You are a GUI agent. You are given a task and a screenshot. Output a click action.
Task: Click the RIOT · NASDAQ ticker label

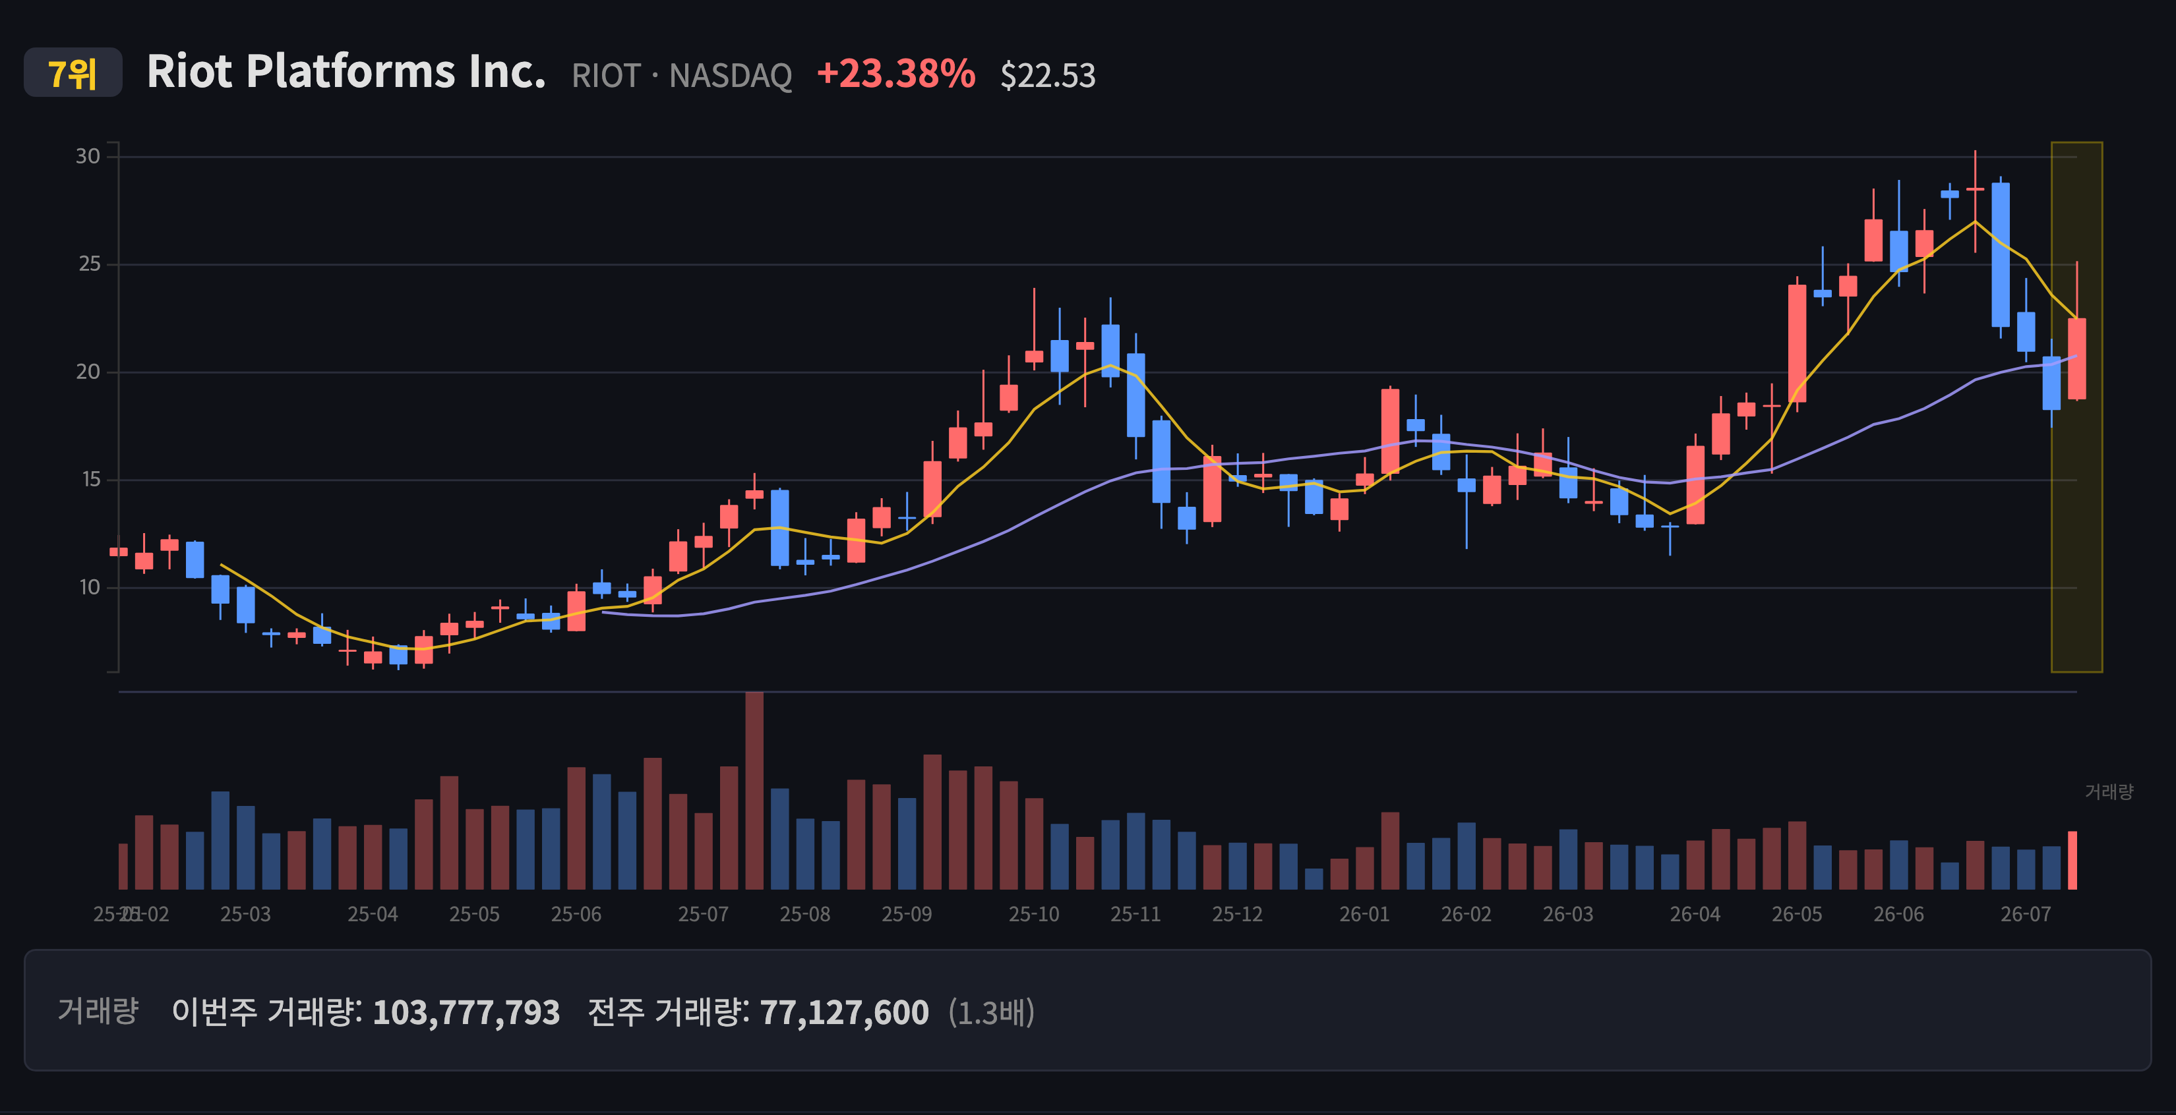(682, 75)
